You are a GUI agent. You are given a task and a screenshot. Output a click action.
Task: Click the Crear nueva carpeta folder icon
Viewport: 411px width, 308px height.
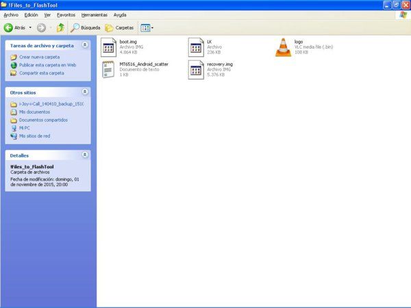click(x=14, y=57)
